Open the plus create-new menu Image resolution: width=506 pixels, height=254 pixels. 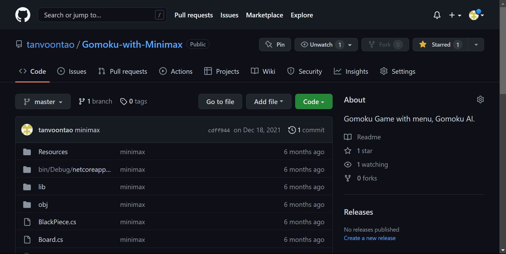pyautogui.click(x=455, y=15)
